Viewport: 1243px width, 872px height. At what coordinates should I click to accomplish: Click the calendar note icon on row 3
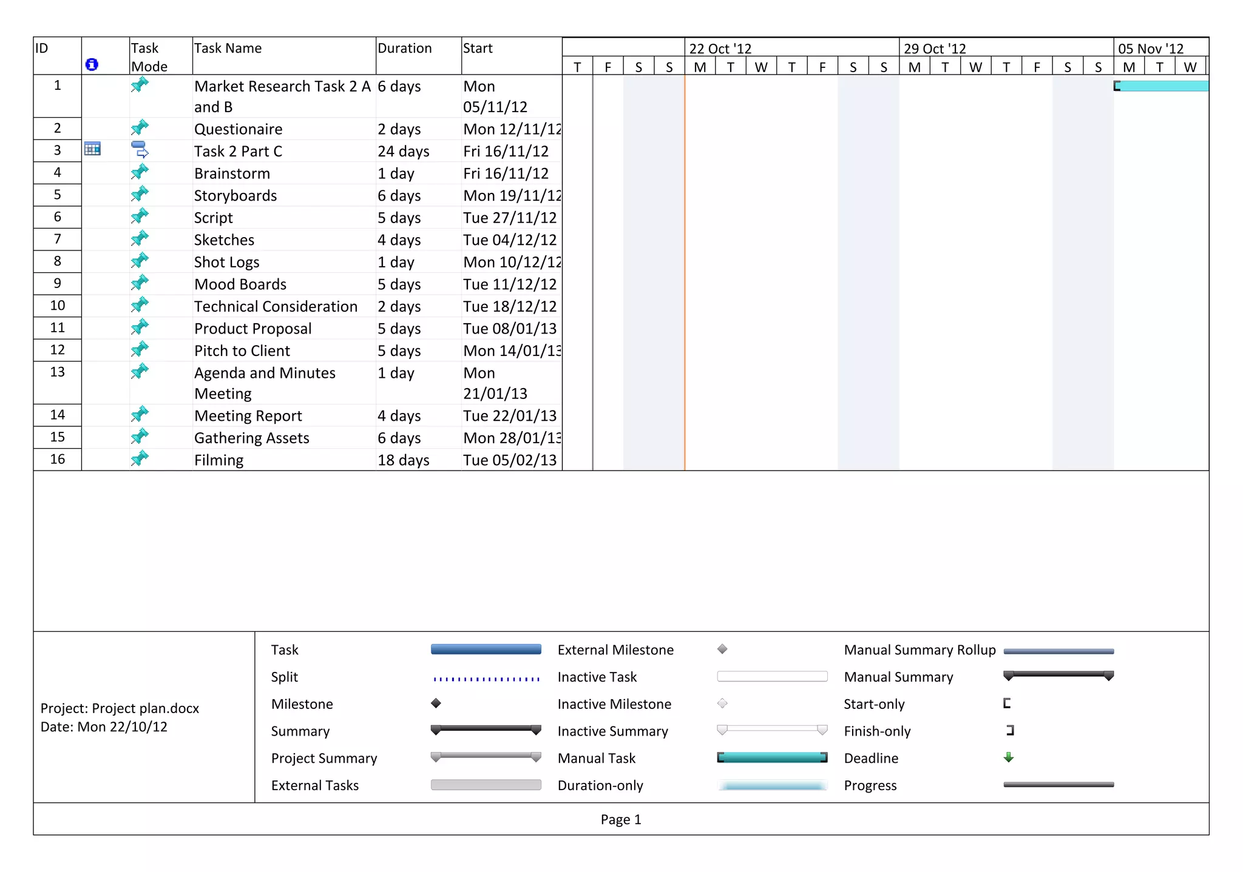point(92,149)
